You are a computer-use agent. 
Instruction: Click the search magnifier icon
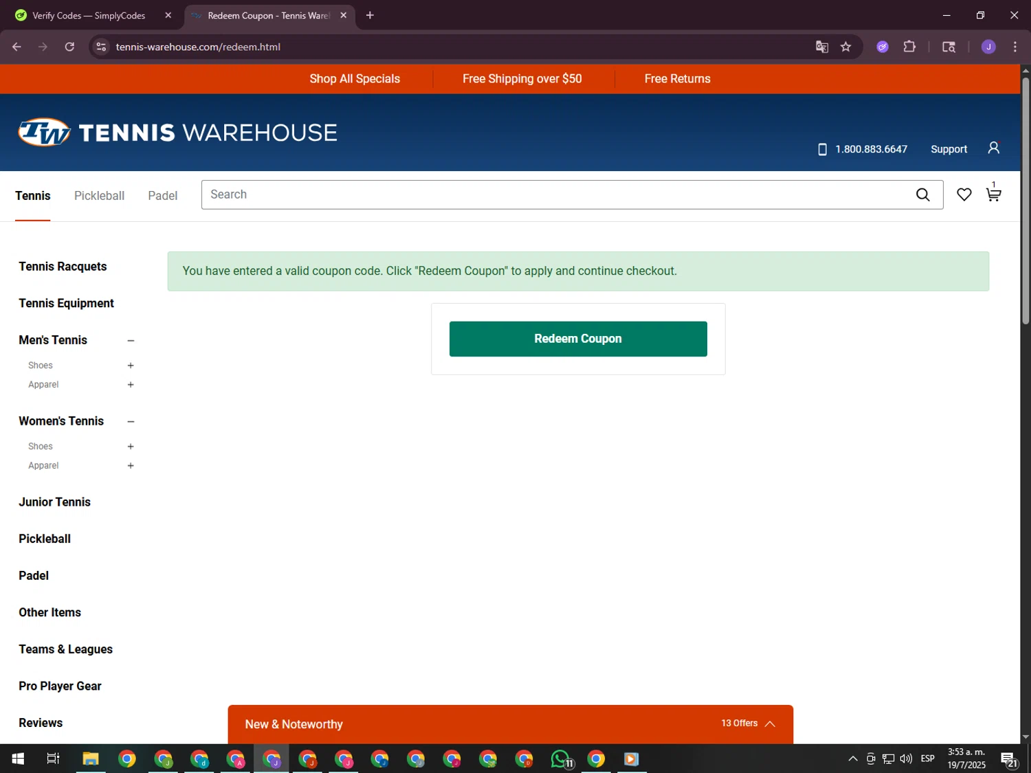click(x=922, y=194)
